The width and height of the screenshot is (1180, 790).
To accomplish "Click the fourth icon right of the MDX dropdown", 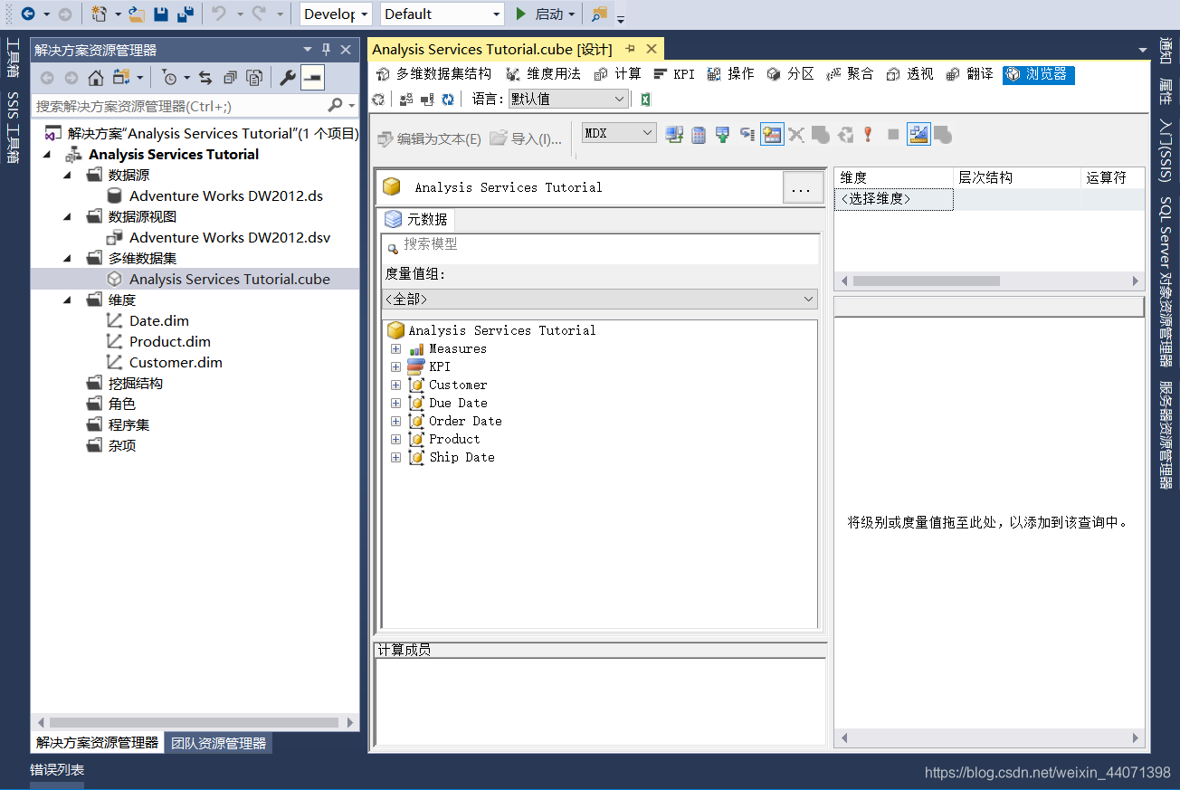I will point(747,134).
